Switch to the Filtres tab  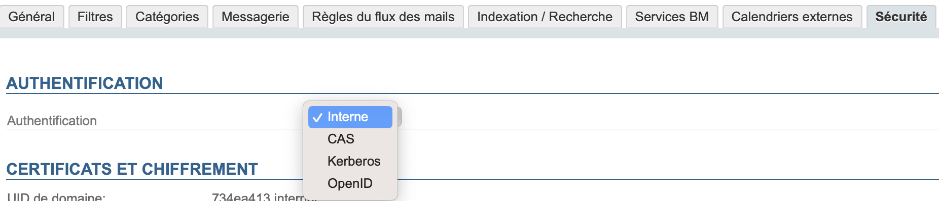click(95, 17)
